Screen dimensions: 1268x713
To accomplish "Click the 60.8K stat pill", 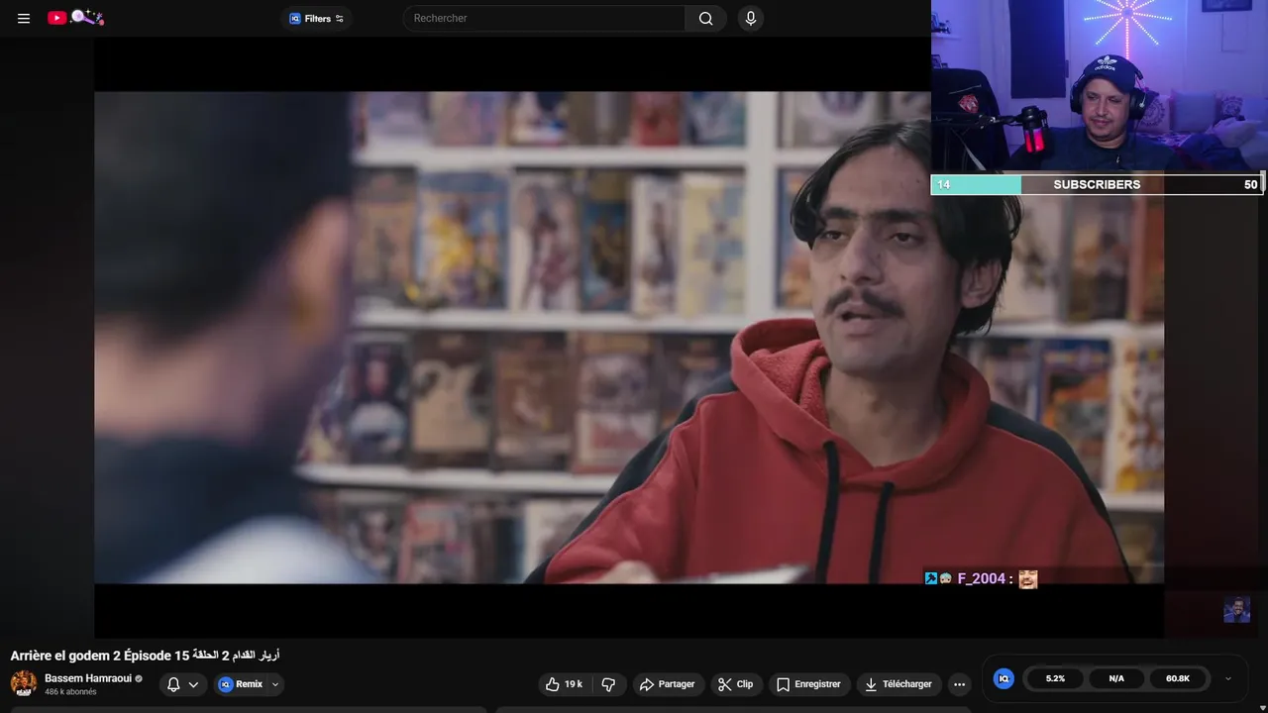I will tap(1178, 678).
